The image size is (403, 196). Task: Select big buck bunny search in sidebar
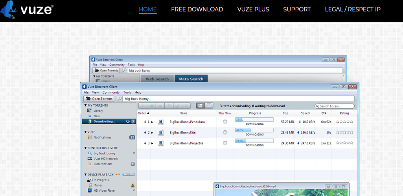[104, 153]
